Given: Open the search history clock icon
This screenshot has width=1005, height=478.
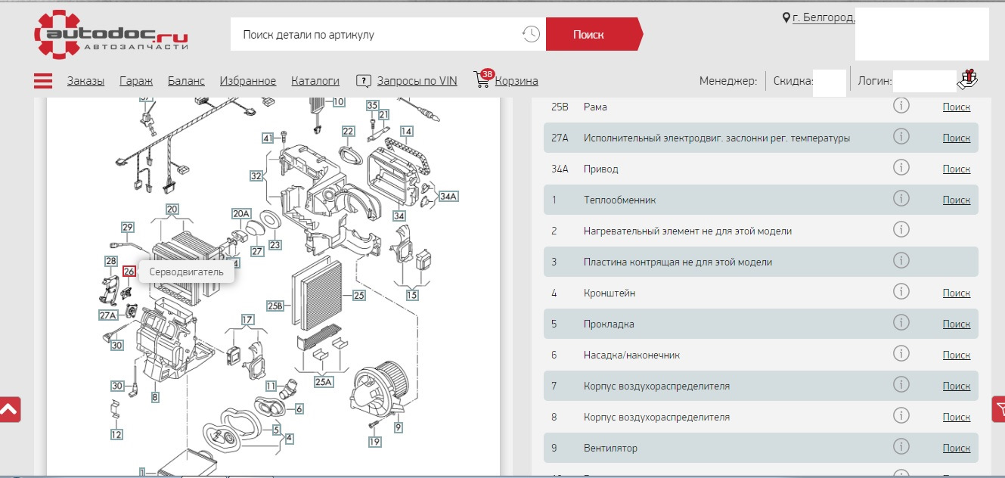Looking at the screenshot, I should 531,34.
